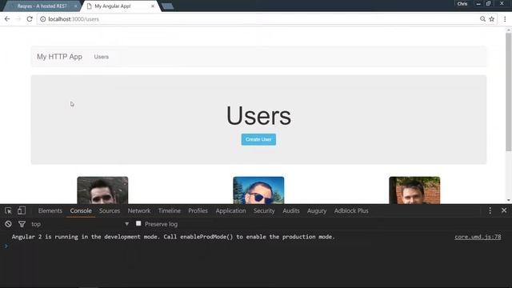Screen dimensions: 512x288
Task: Click the Chris profile button
Action: 462,3
